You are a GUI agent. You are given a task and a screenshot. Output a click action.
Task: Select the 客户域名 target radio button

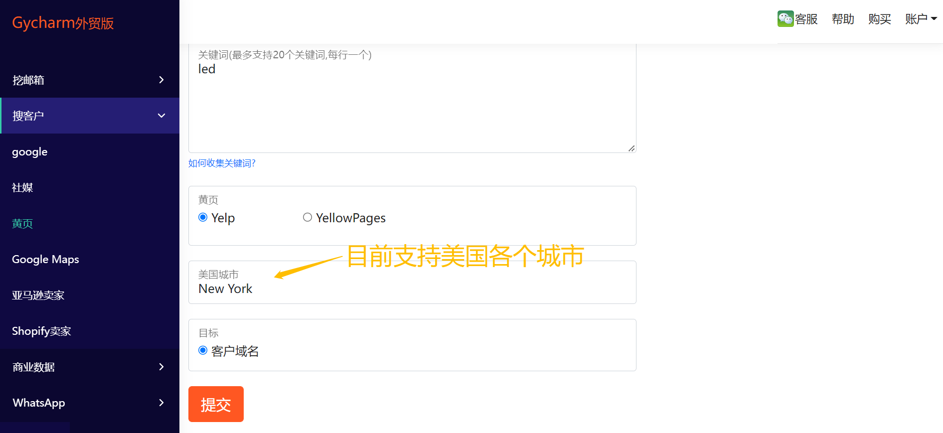click(x=203, y=350)
